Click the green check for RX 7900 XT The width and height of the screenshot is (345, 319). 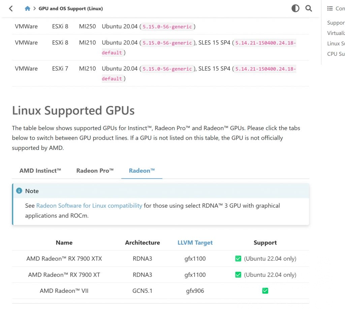tap(238, 275)
